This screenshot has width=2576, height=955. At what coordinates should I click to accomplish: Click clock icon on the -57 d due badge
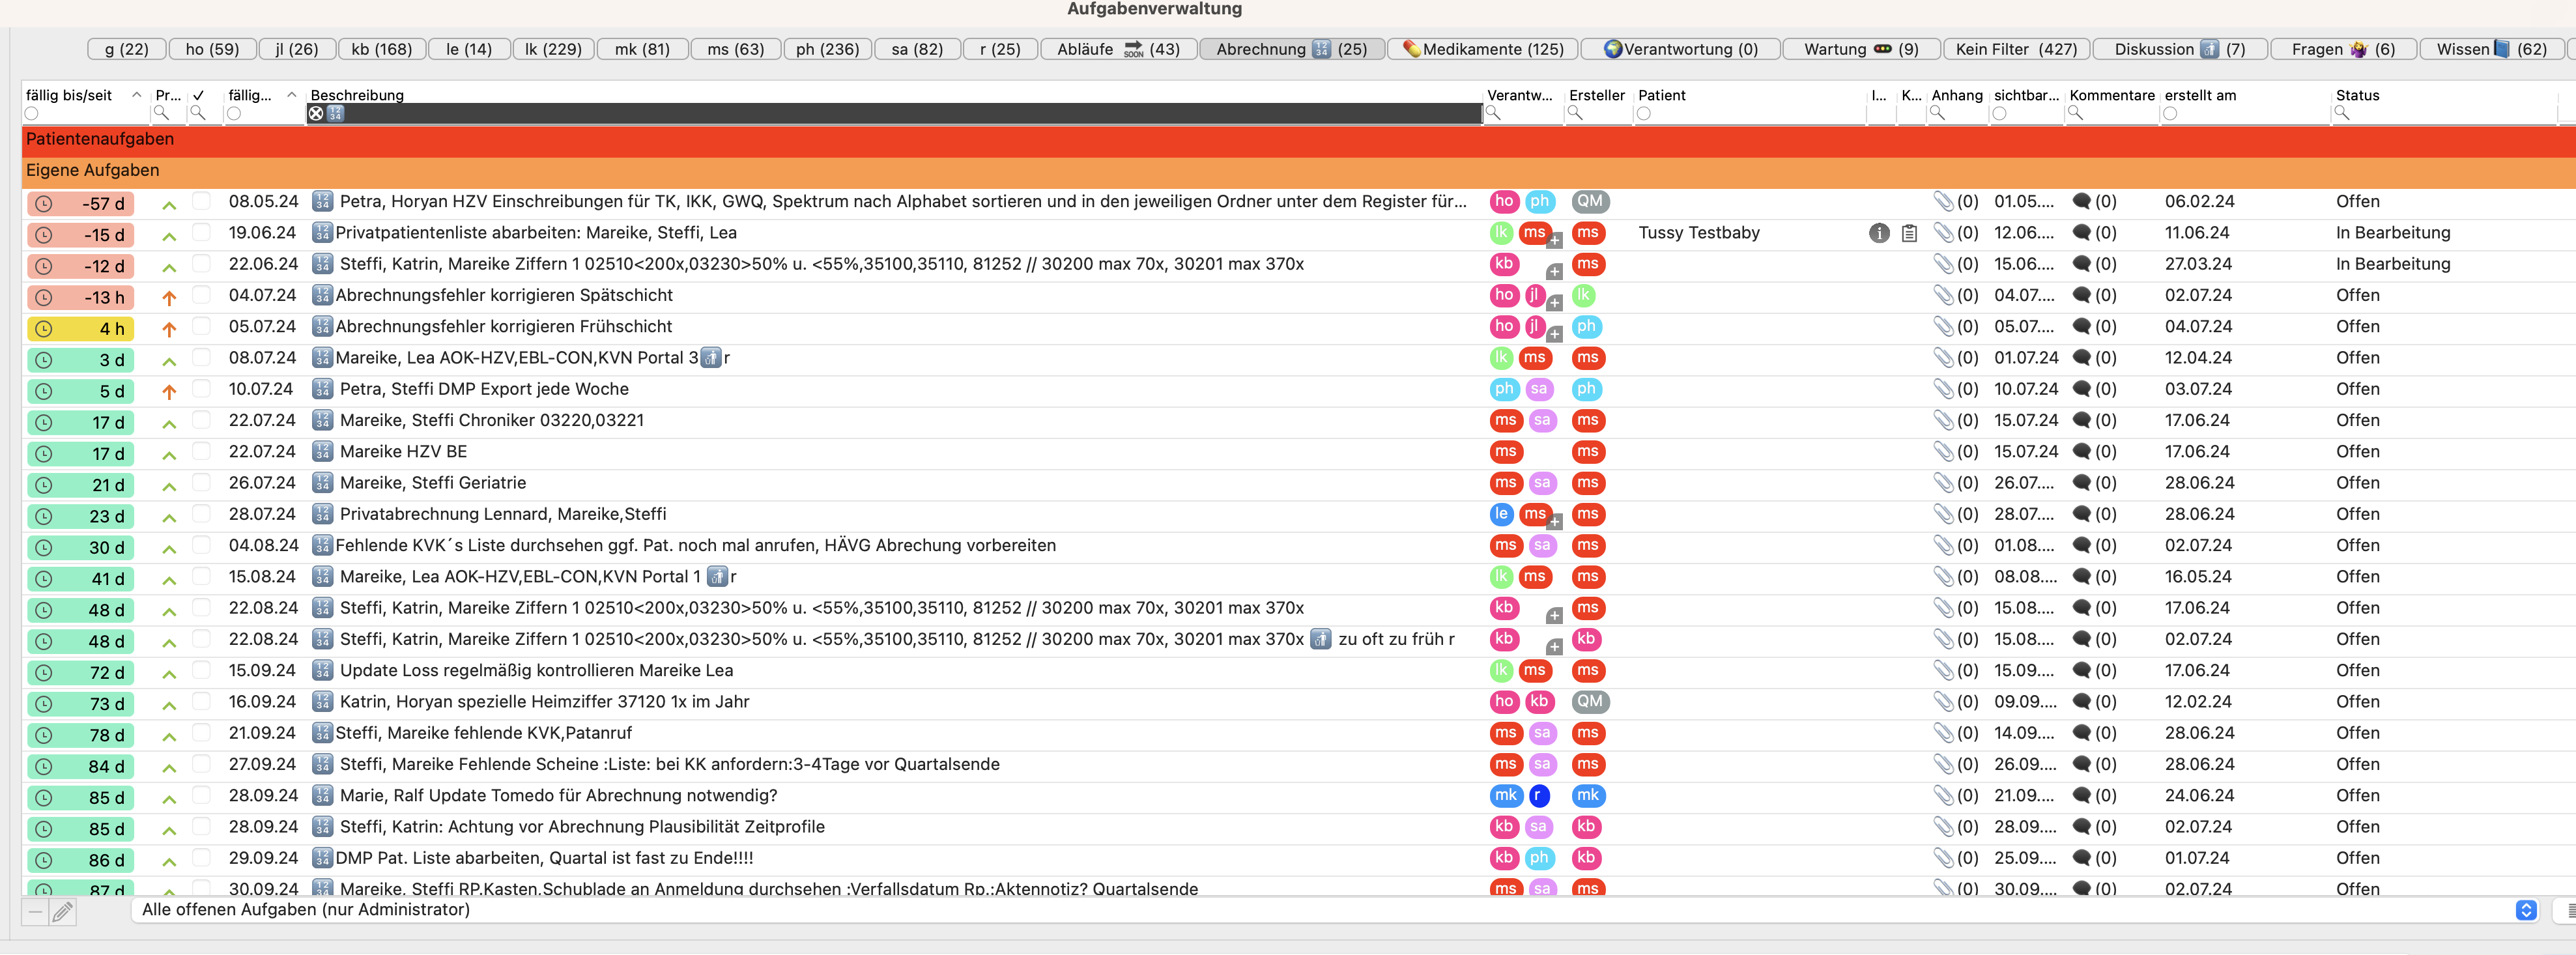tap(44, 204)
